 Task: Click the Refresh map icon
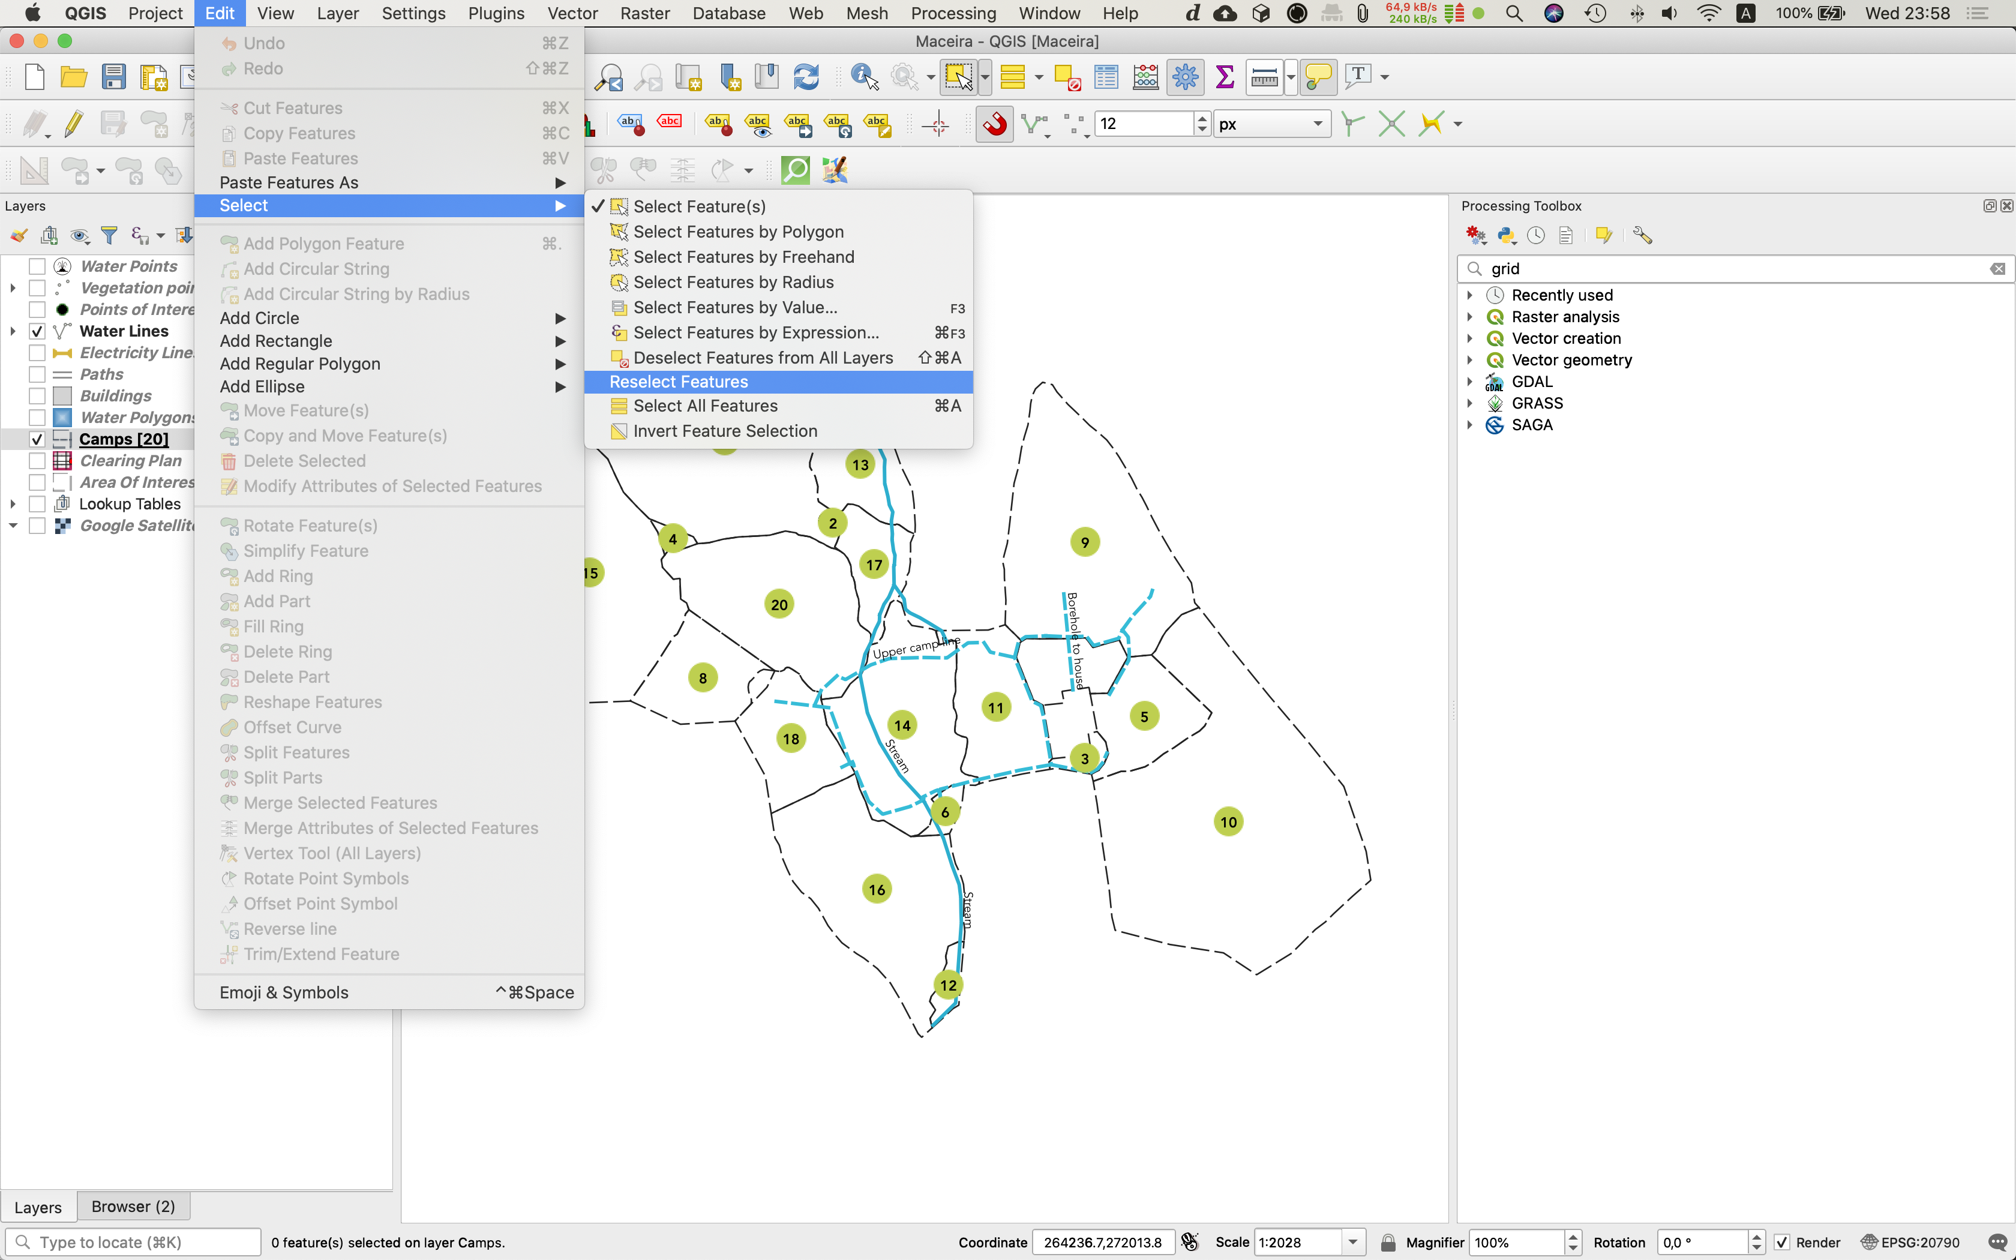click(x=806, y=77)
